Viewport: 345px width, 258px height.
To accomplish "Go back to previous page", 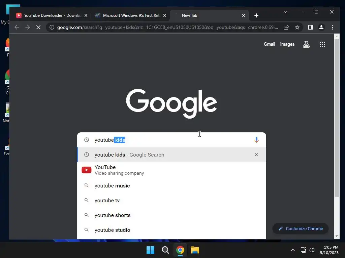I will [17, 27].
